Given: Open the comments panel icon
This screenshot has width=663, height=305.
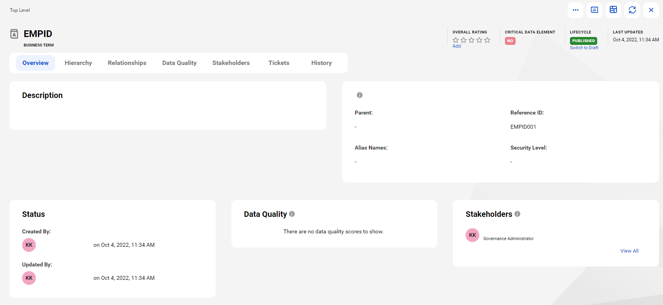Looking at the screenshot, I should [x=594, y=10].
